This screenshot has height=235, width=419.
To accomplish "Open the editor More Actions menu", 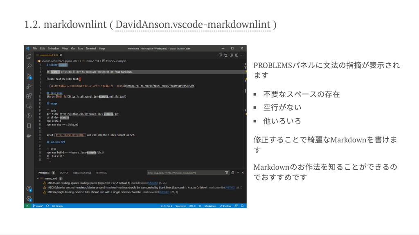I will click(242, 55).
